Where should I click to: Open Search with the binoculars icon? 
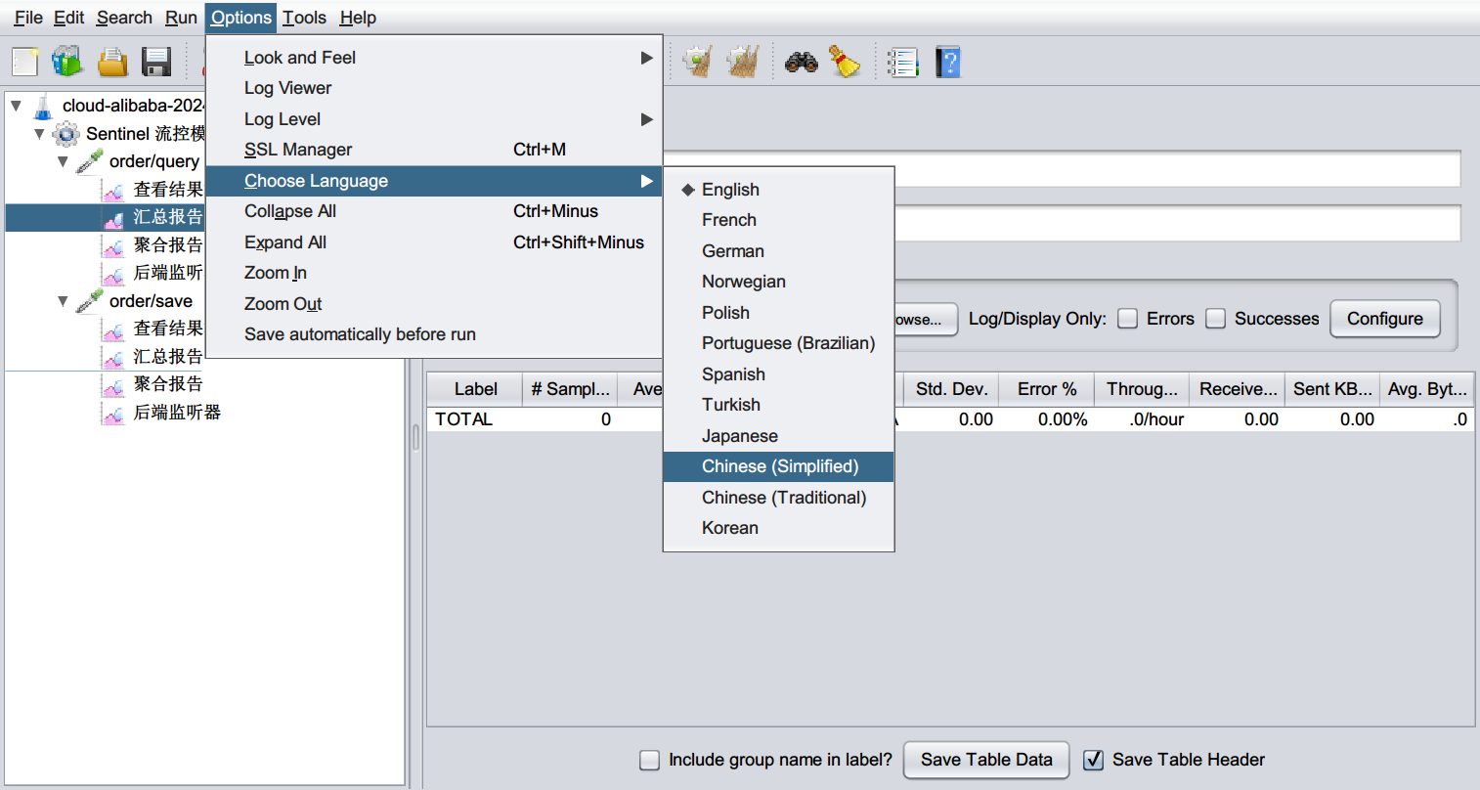pyautogui.click(x=802, y=63)
